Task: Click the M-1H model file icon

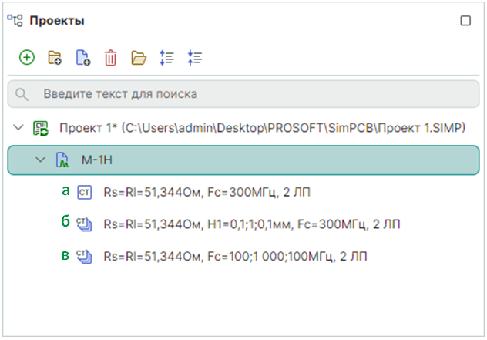Action: (x=62, y=160)
